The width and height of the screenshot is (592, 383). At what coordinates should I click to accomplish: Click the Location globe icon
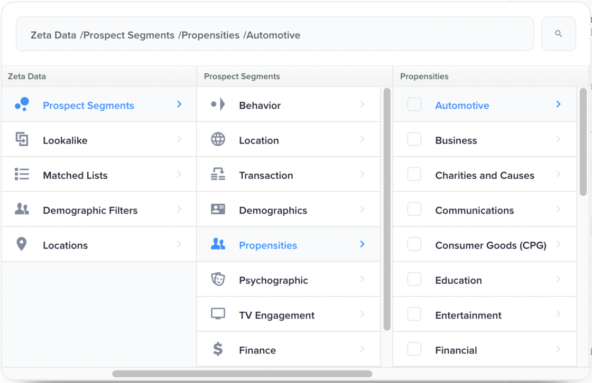(218, 139)
